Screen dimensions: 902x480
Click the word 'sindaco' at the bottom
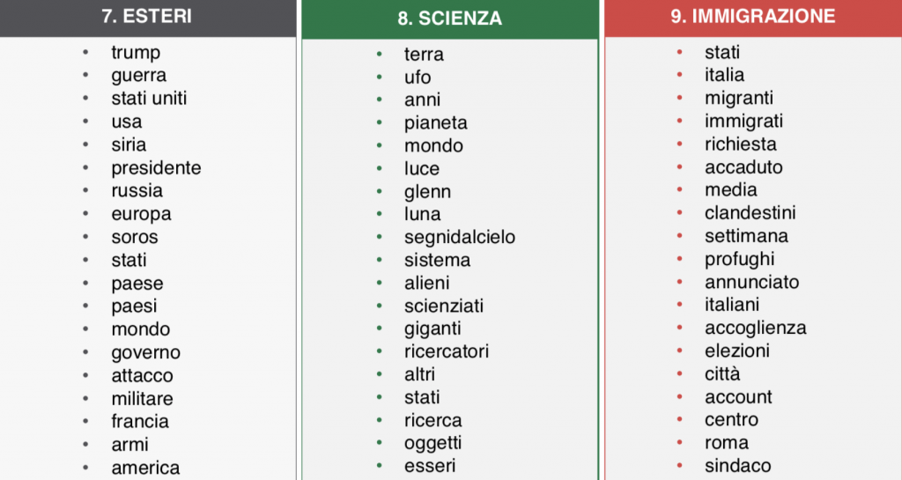[x=737, y=466]
